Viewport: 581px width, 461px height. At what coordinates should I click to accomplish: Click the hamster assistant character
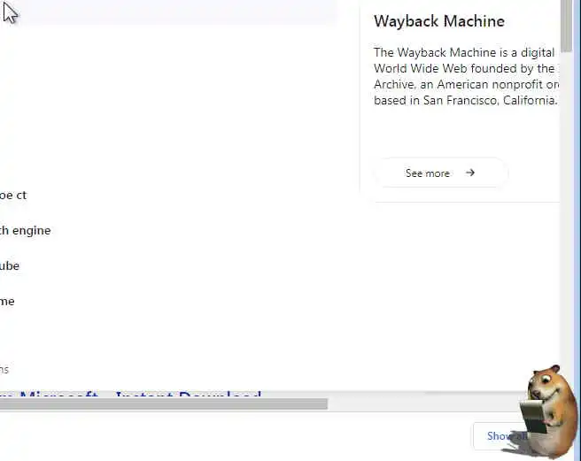pos(549,411)
